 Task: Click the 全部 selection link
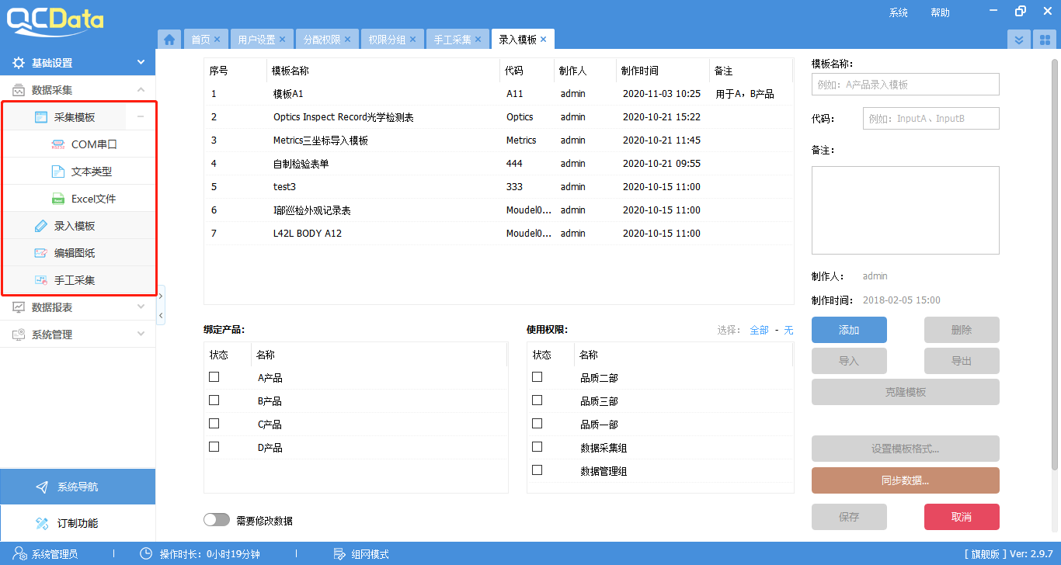(760, 331)
